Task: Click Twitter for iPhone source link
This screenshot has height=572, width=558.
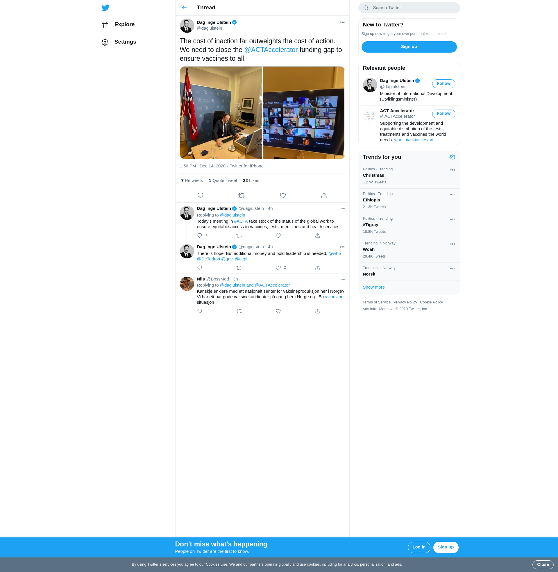Action: tap(246, 166)
